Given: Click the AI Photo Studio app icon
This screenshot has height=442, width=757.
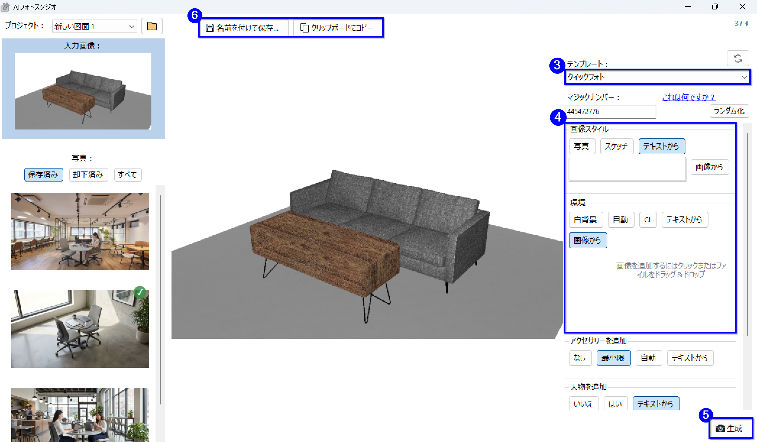Looking at the screenshot, I should [x=5, y=7].
